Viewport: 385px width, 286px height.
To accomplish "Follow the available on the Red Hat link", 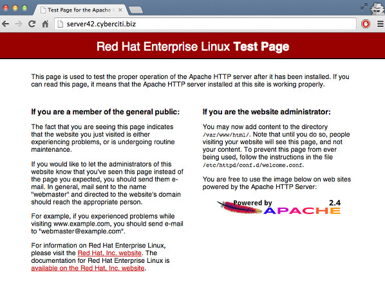I will click(88, 268).
